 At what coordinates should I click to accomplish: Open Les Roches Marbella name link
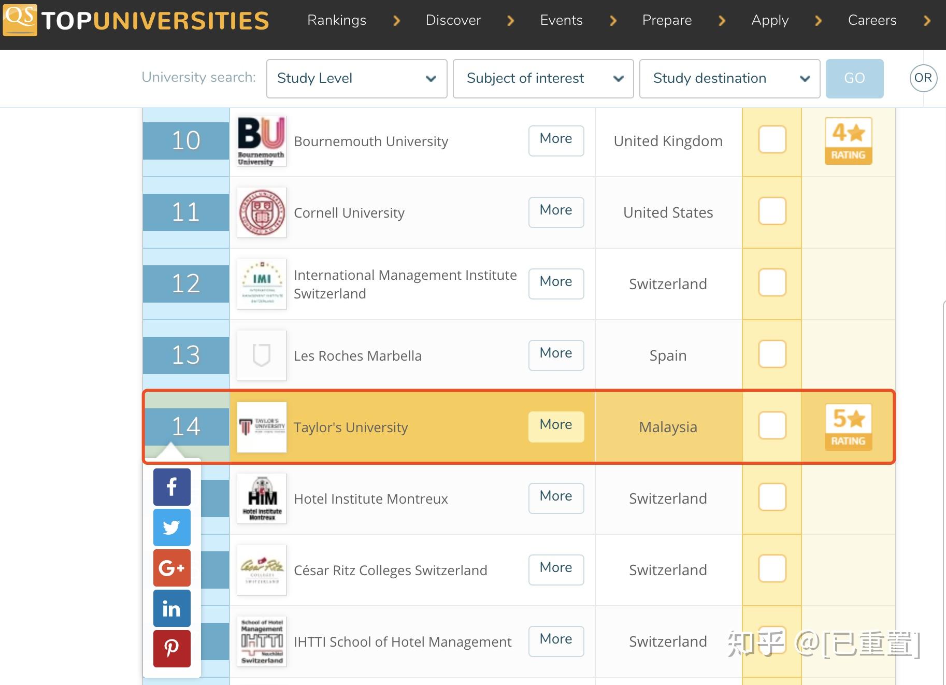click(357, 356)
